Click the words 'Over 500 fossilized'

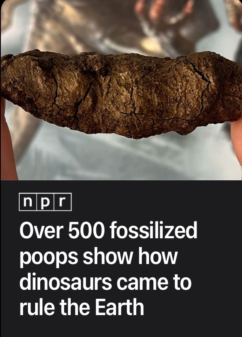(108, 231)
